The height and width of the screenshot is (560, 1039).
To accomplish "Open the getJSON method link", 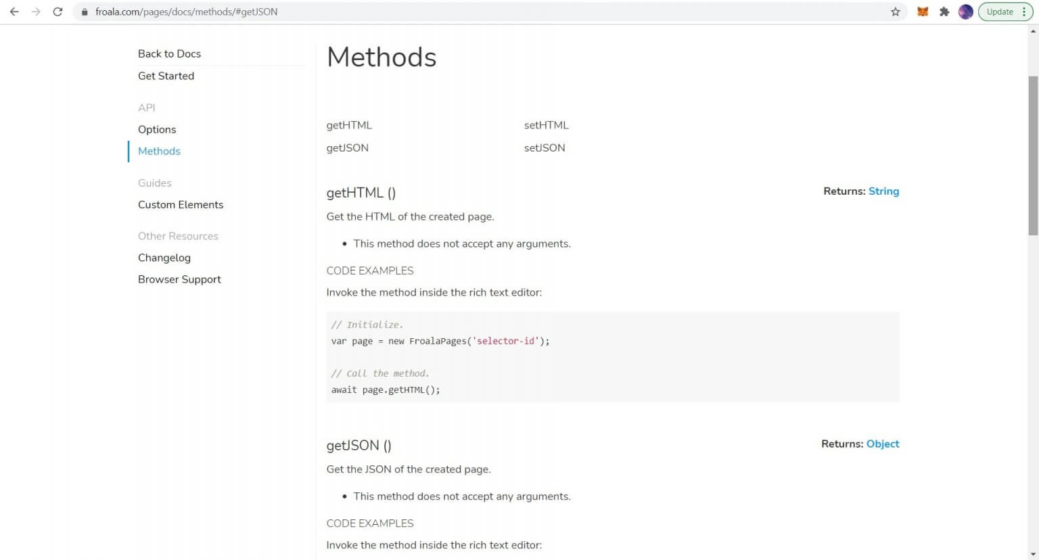I will pos(347,147).
